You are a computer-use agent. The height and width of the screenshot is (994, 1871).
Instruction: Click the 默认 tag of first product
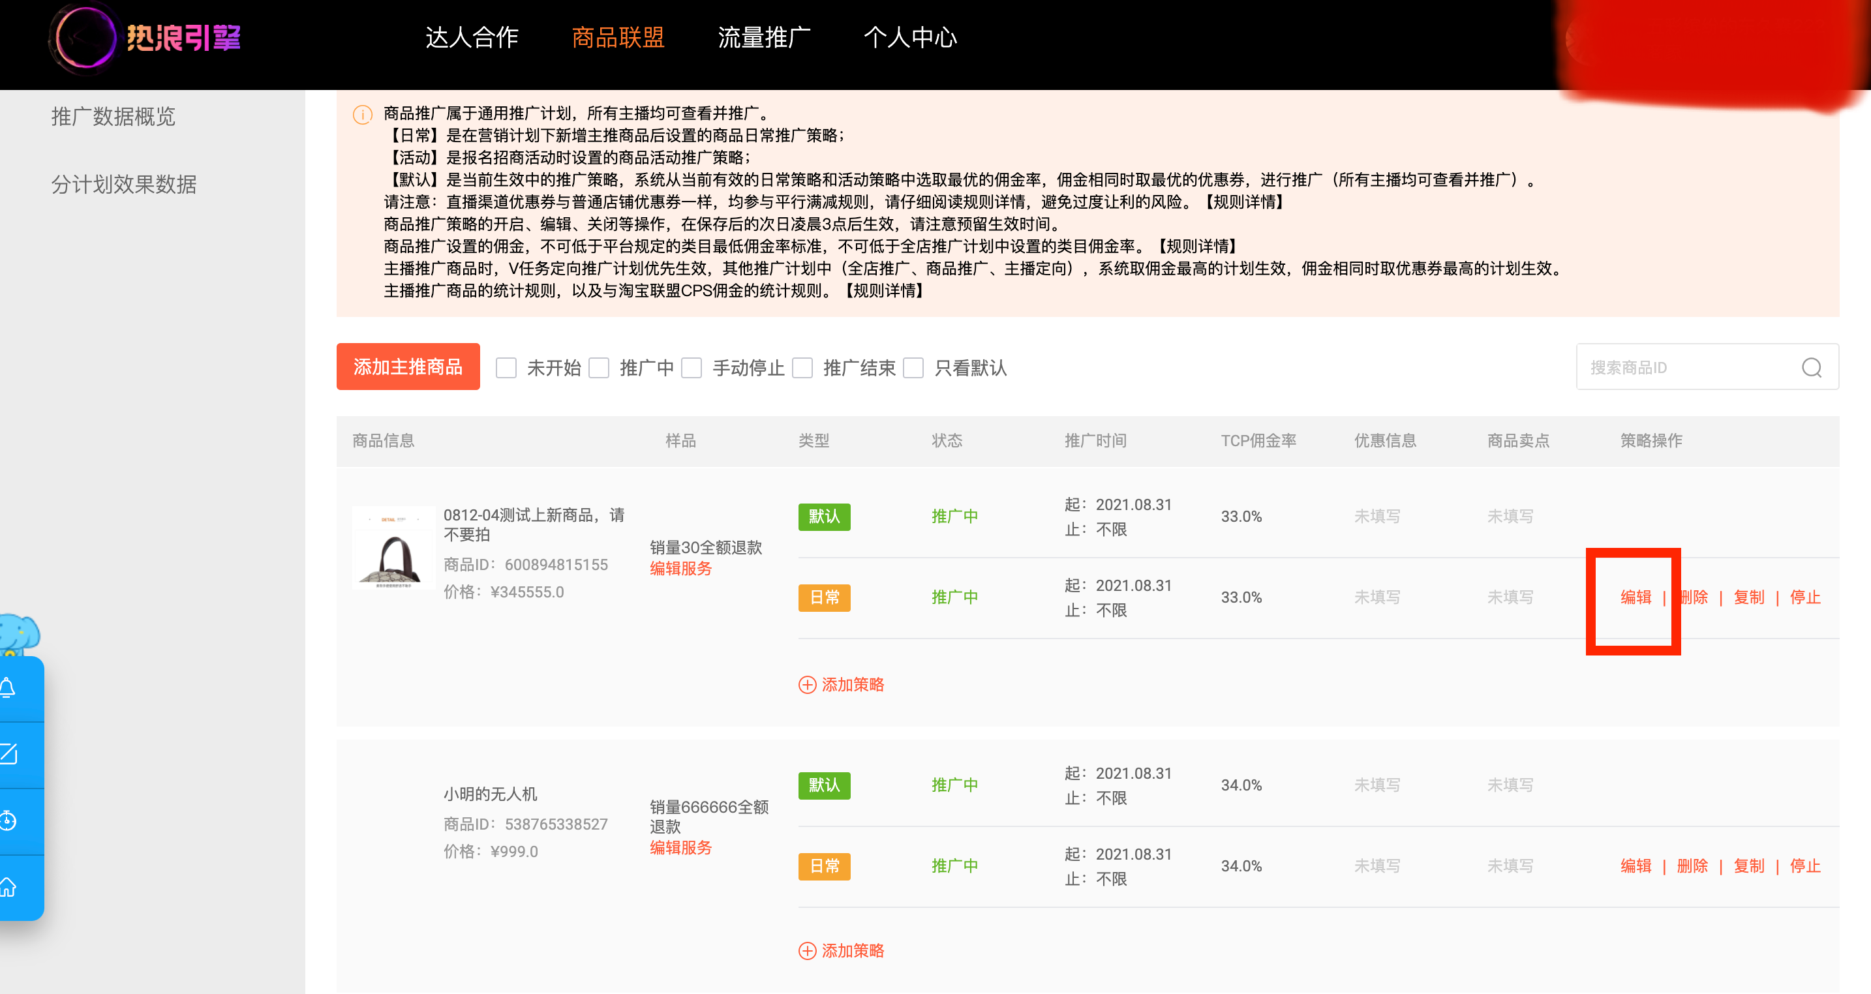825,517
